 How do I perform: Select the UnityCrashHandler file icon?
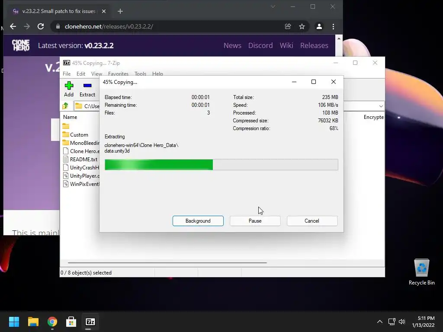pos(66,167)
